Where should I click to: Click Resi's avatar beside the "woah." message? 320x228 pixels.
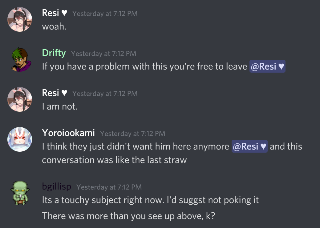20,19
